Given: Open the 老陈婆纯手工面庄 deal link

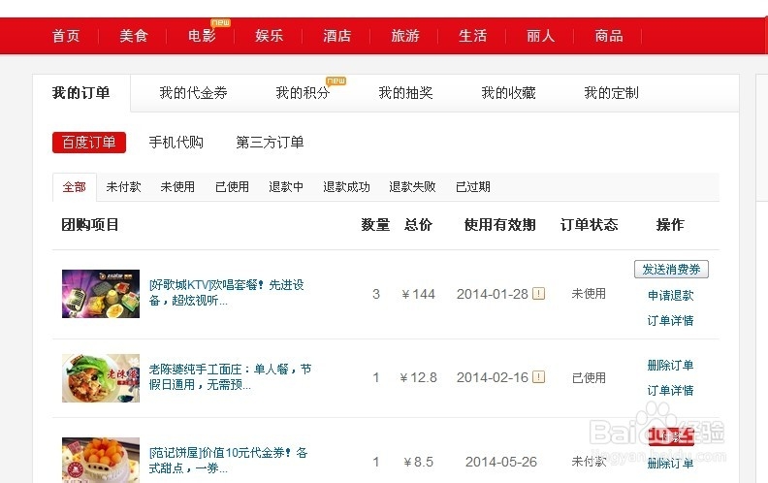Looking at the screenshot, I should (230, 376).
